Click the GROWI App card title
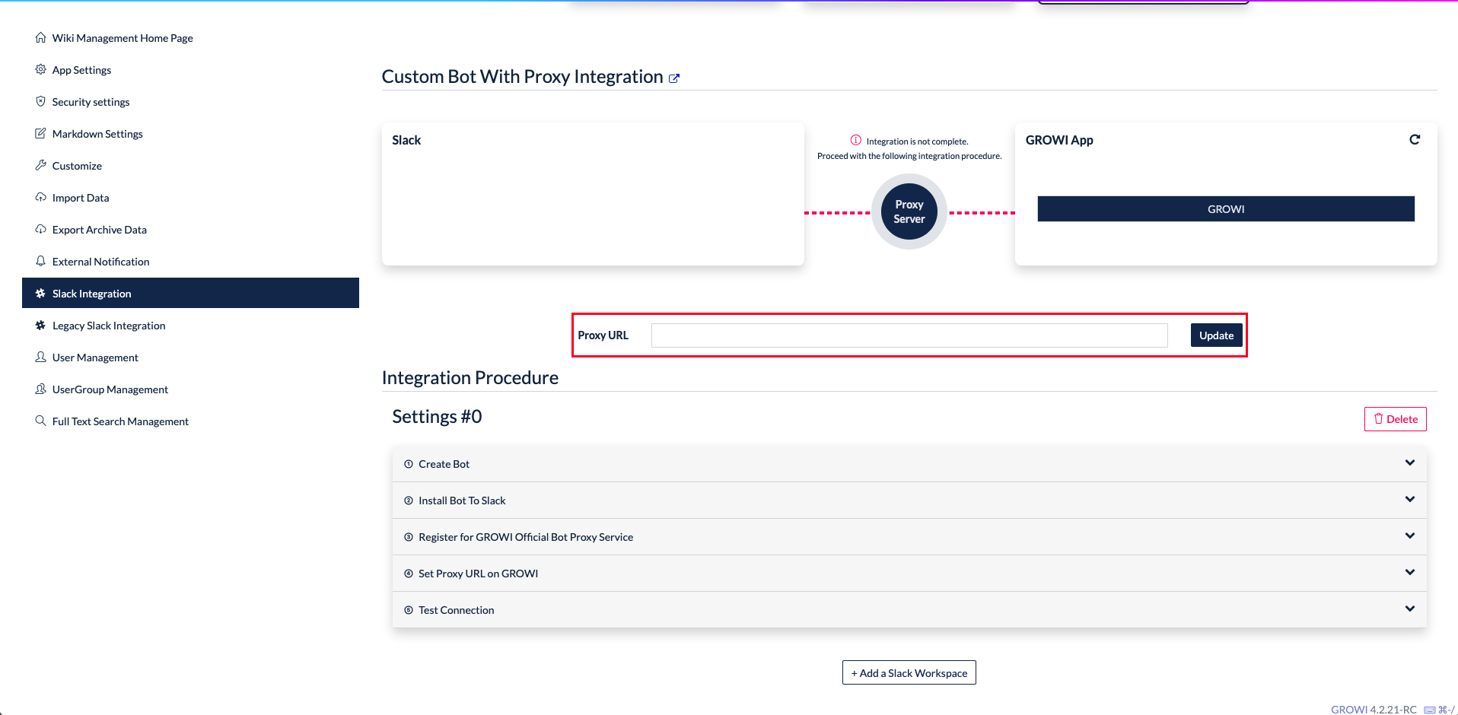 (x=1059, y=140)
